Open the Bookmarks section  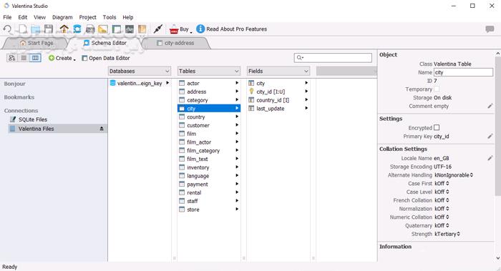[x=19, y=97]
